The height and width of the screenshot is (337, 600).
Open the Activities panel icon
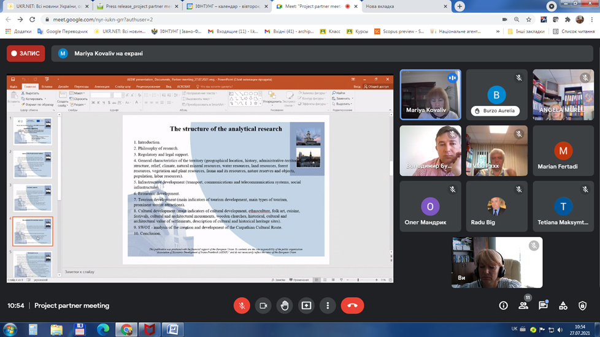(x=563, y=306)
